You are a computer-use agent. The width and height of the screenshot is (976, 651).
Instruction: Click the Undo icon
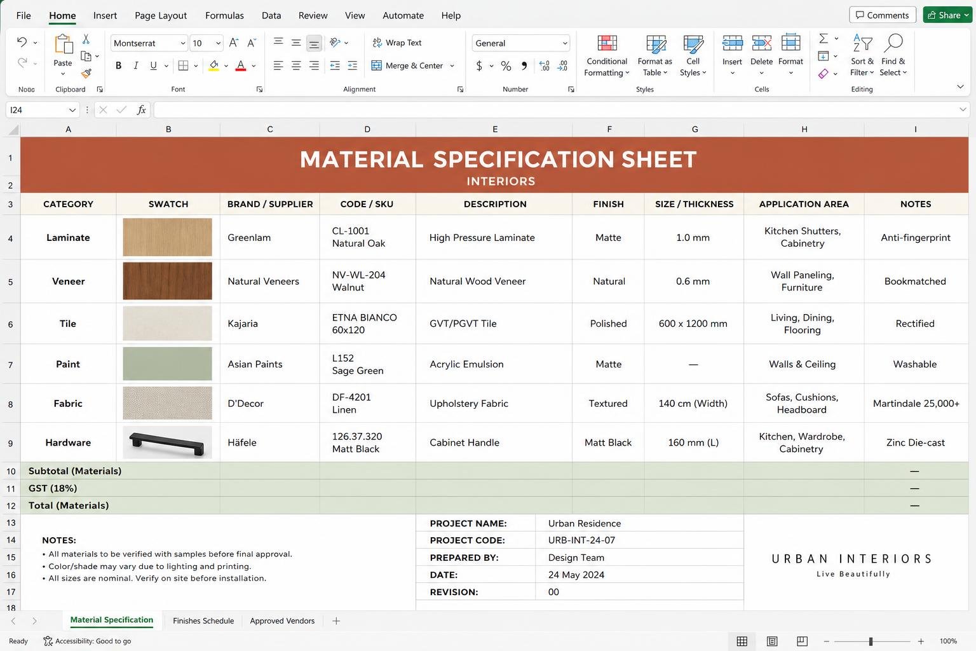[x=22, y=42]
